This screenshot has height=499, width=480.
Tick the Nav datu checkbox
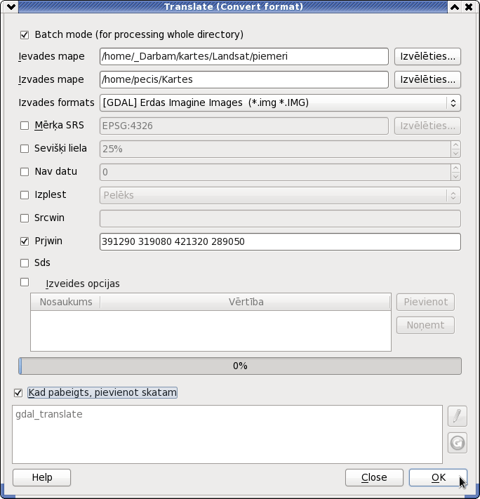coord(25,172)
